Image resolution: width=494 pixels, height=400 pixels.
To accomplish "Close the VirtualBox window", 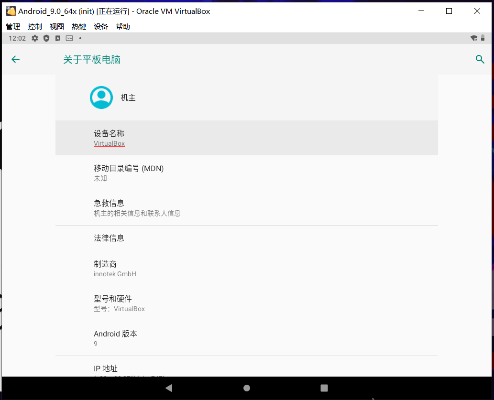I will [477, 11].
